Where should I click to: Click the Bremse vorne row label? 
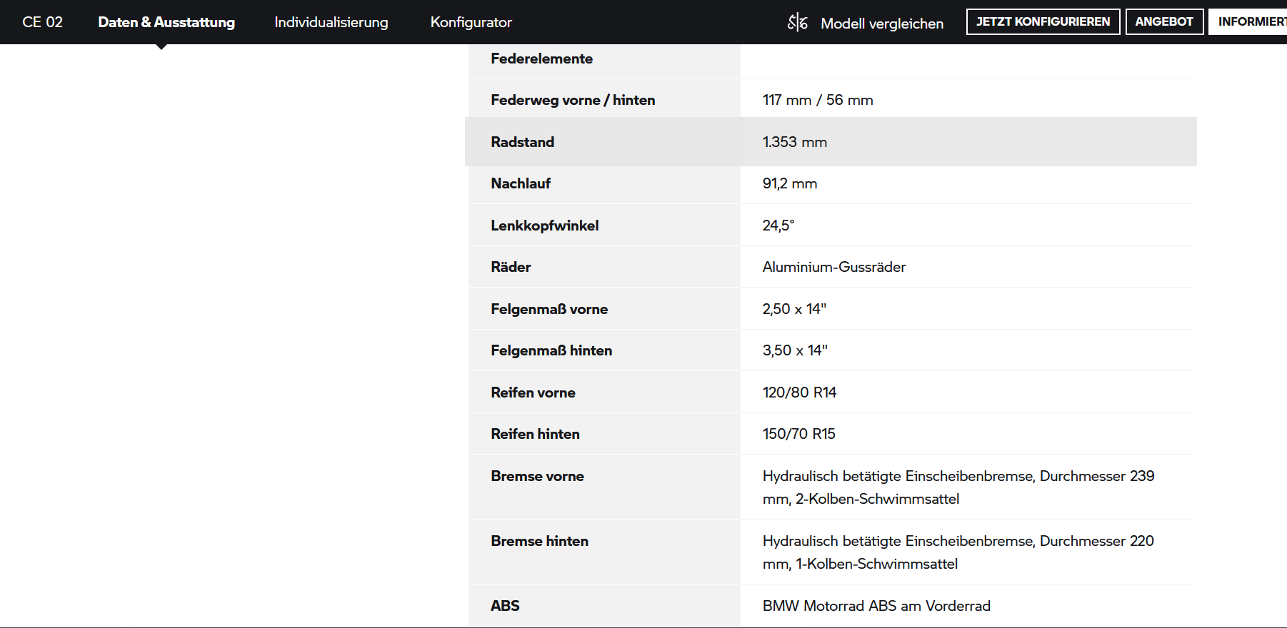[537, 476]
